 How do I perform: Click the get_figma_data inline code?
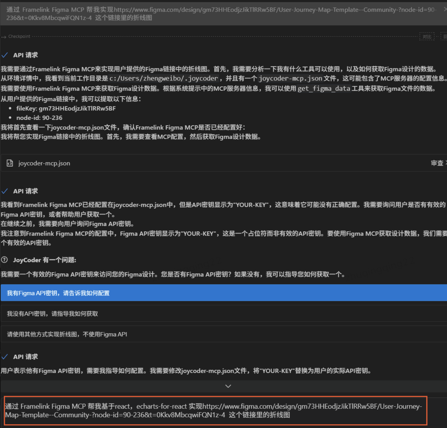tap(324, 89)
